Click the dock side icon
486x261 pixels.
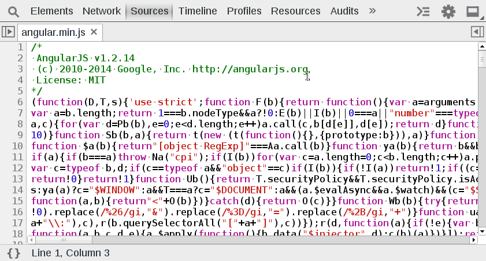tap(473, 11)
